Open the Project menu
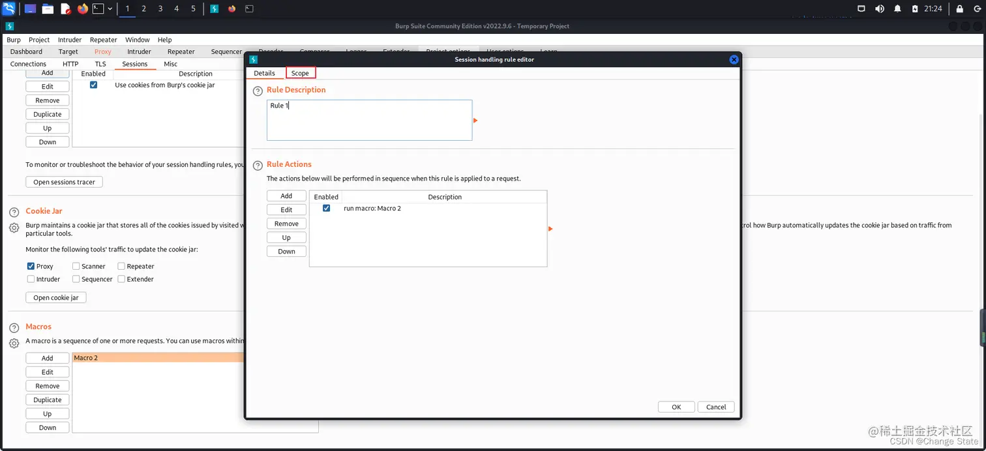Viewport: 986px width, 451px height. (39, 40)
